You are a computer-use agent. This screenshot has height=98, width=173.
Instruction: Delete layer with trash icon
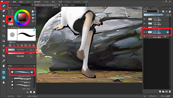(x=170, y=92)
